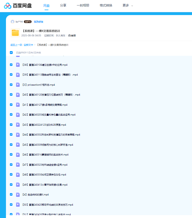Click video icon for file 【44】
192x218 pixels.
point(18,135)
